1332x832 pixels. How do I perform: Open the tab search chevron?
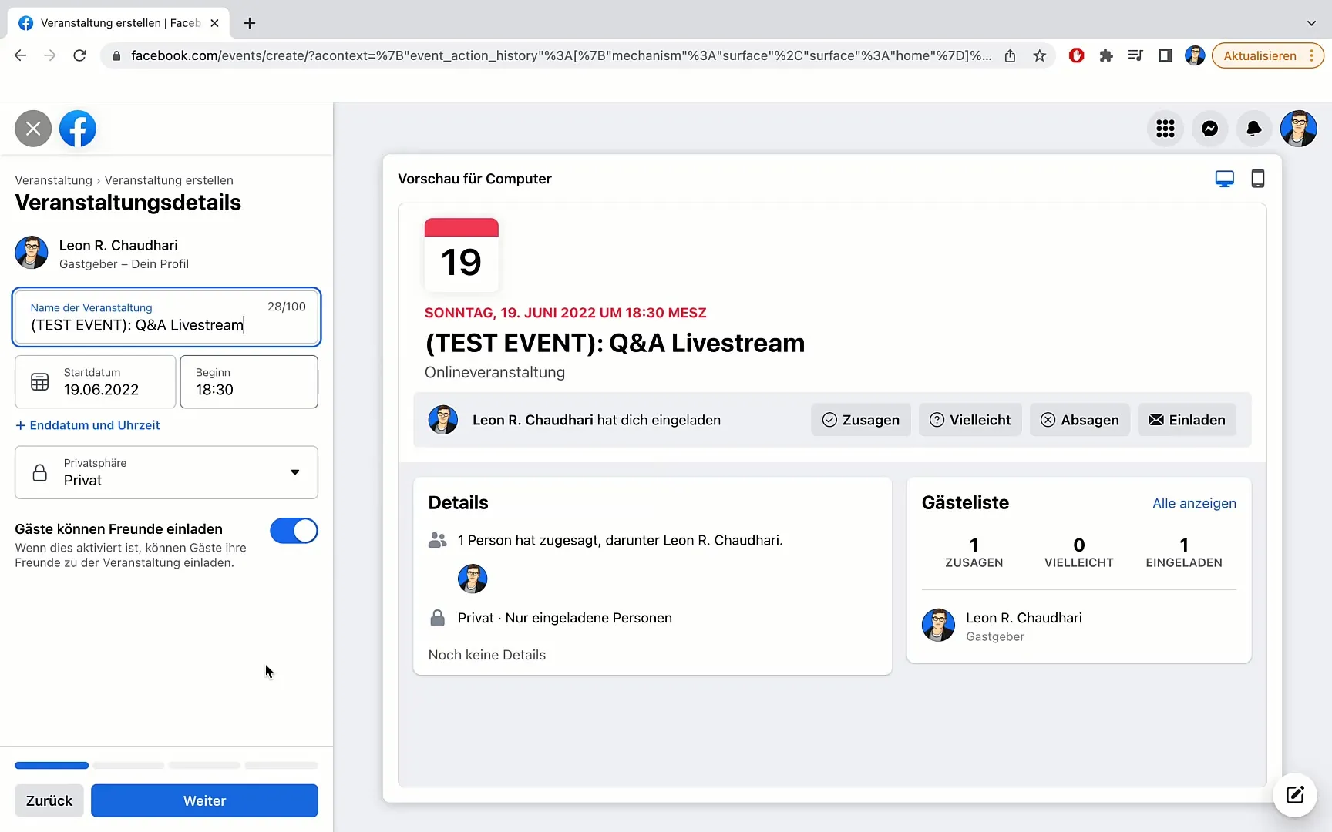tap(1311, 23)
